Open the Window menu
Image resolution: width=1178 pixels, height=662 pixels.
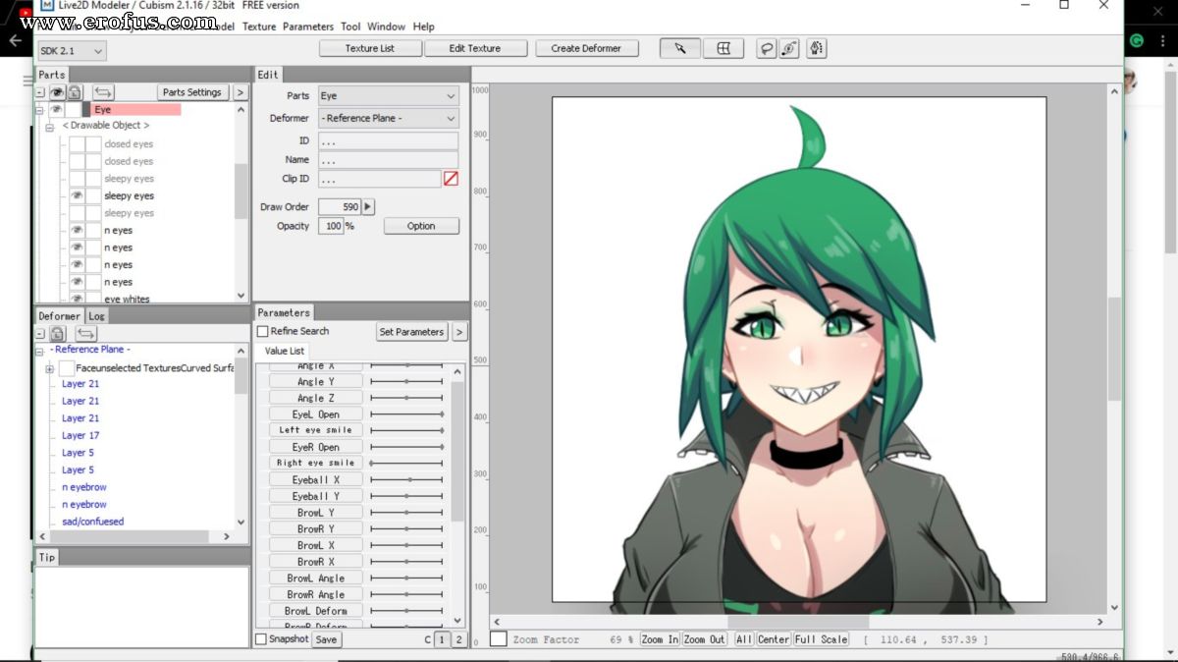pyautogui.click(x=387, y=27)
